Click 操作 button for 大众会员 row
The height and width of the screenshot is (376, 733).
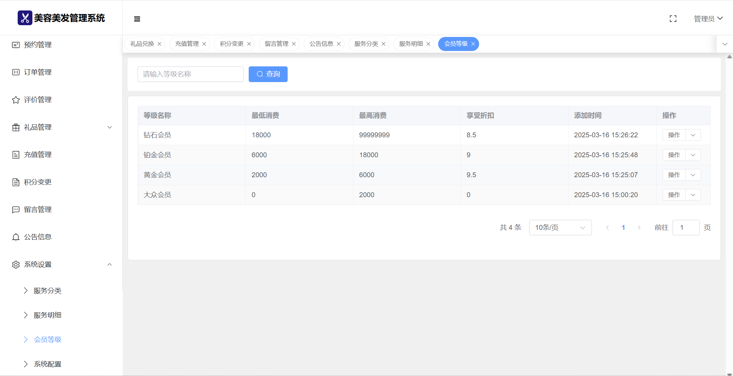[x=674, y=195]
